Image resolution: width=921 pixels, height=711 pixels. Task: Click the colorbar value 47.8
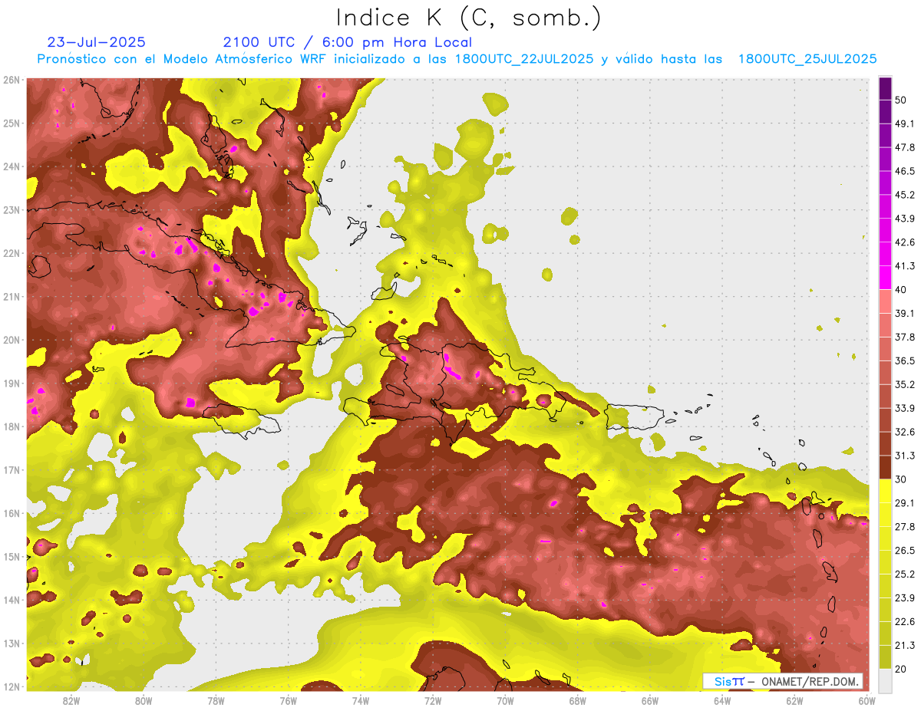(905, 147)
